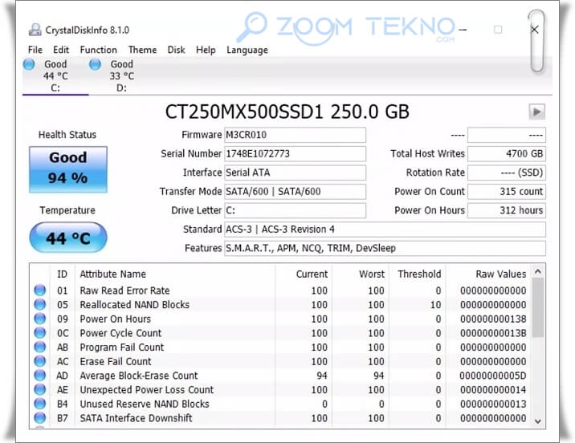Viewport: 575px width, 443px height.
Task: Select the C: drive Good 44 °C tab
Action: tap(55, 76)
